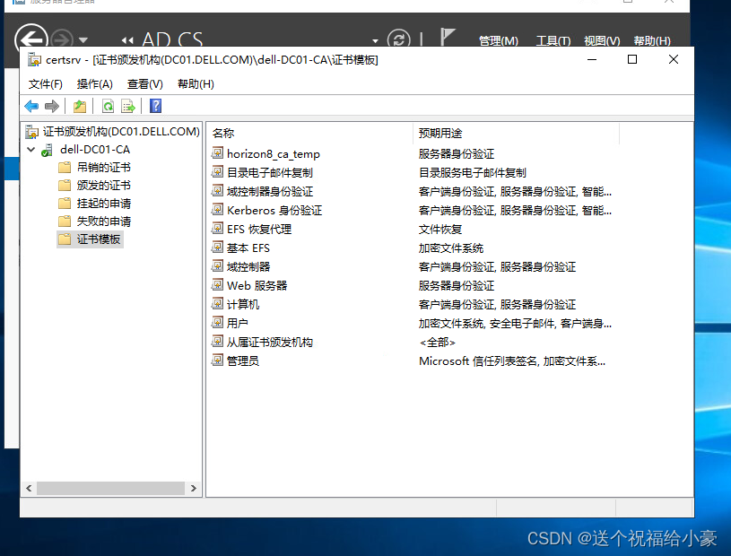This screenshot has height=556, width=731.
Task: Minimize the certsrv window
Action: tap(592, 60)
